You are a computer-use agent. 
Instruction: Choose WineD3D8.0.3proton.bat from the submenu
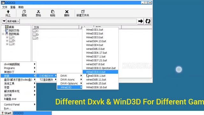click(100, 68)
